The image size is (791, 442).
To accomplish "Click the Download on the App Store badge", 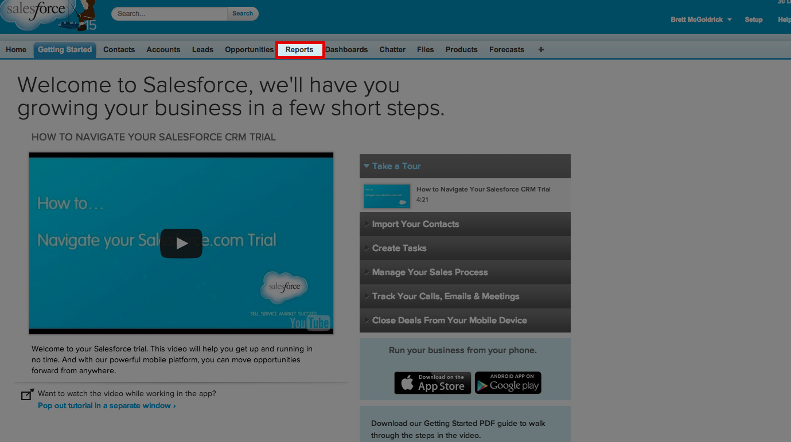I will pyautogui.click(x=432, y=383).
